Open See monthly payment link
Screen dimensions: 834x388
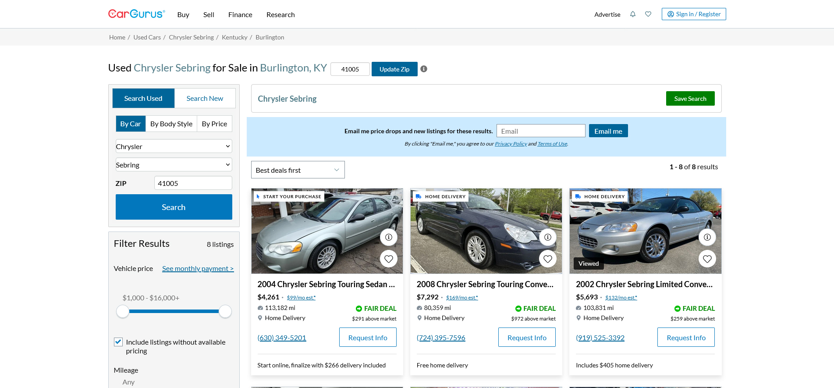198,268
